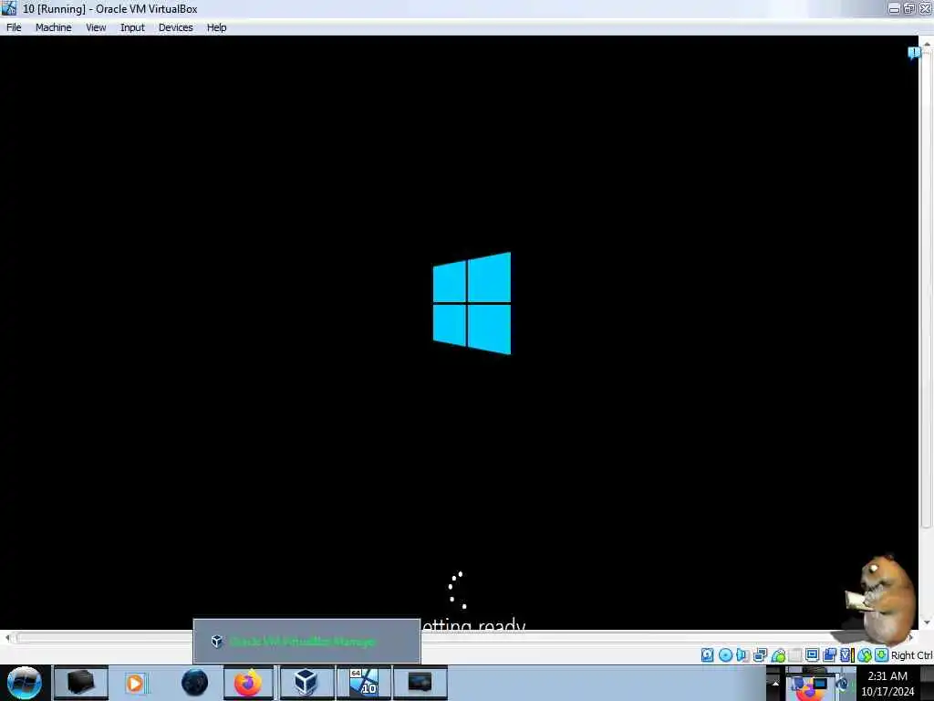The height and width of the screenshot is (701, 934).
Task: Click the vertical scrollbar down arrow
Action: pyautogui.click(x=927, y=623)
